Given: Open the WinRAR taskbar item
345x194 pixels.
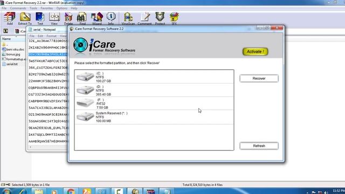Looking at the screenshot, I should pyautogui.click(x=151, y=191).
